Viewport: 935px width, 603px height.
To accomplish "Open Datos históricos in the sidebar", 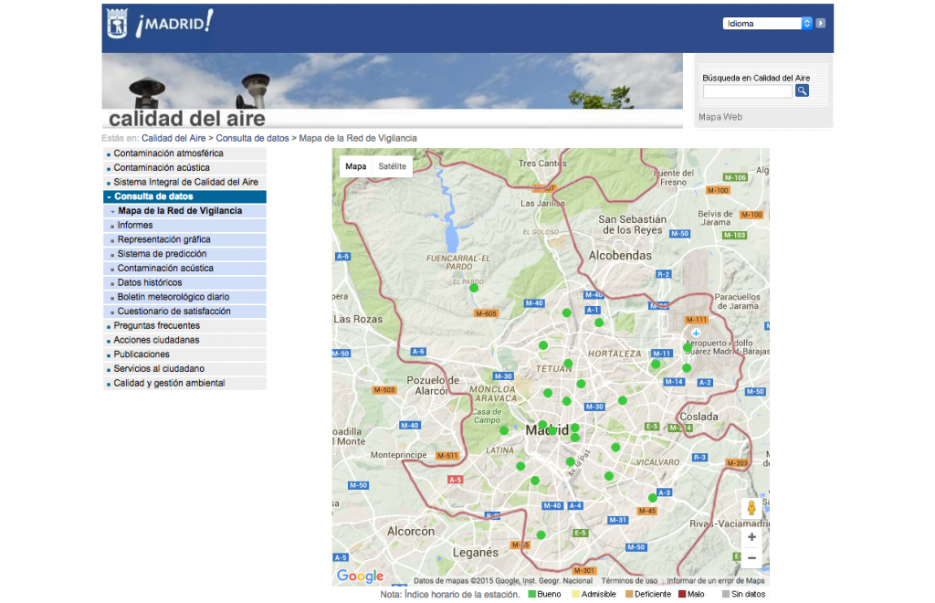I will click(149, 282).
